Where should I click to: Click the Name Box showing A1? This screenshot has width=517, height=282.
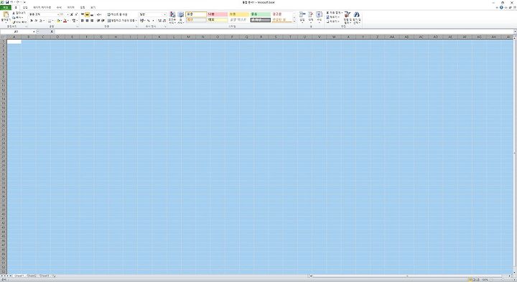[17, 32]
